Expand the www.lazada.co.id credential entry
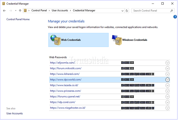 pos(167,85)
